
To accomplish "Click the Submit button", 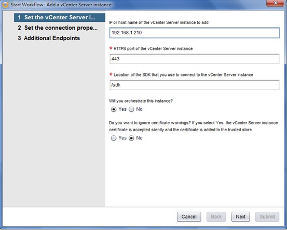I will point(267,217).
